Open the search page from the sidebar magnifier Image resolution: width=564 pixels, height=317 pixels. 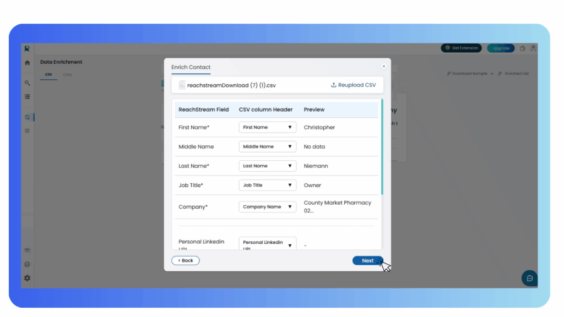[x=28, y=83]
